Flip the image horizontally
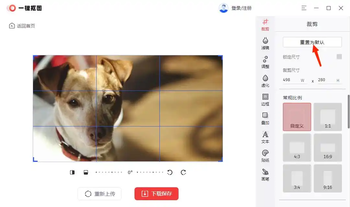Screen dimensions: 350x207 [x=72, y=172]
